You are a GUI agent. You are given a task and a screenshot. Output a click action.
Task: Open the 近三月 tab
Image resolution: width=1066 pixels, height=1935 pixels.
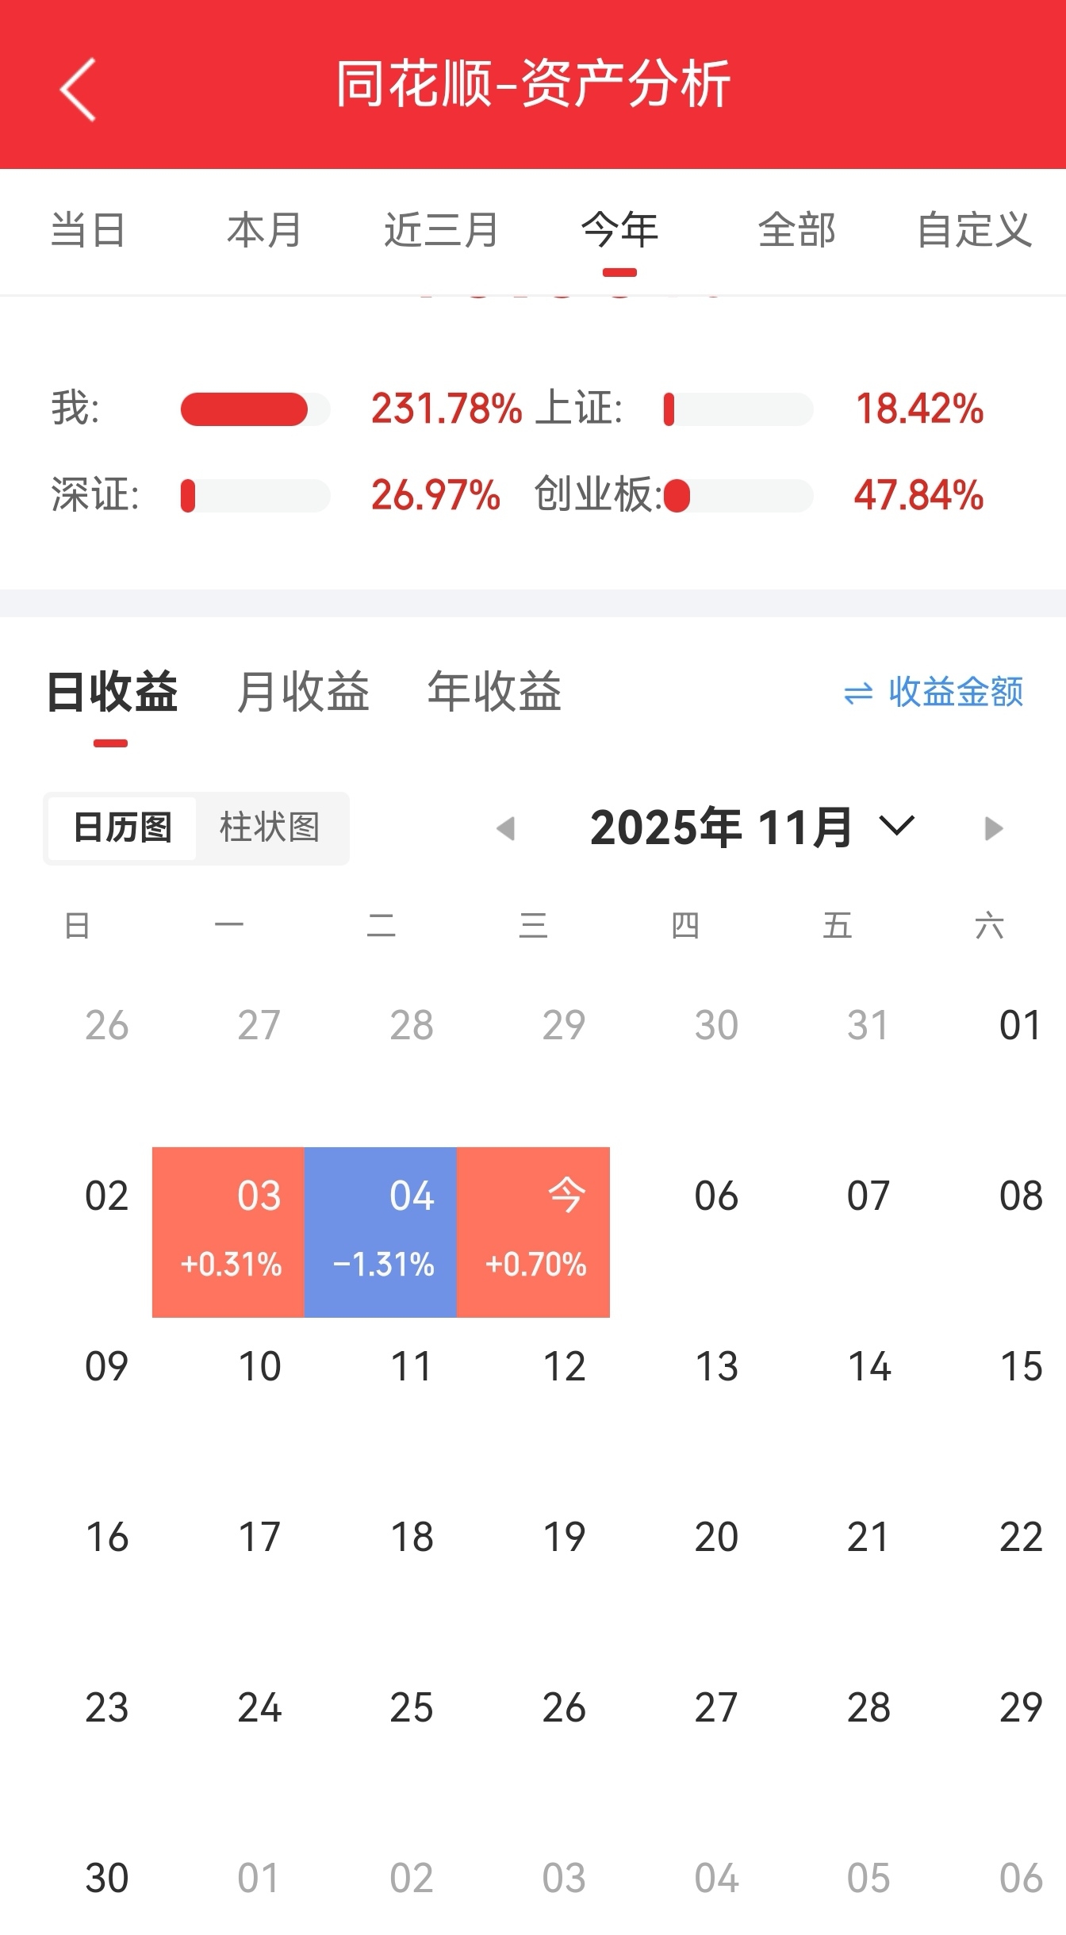441,231
